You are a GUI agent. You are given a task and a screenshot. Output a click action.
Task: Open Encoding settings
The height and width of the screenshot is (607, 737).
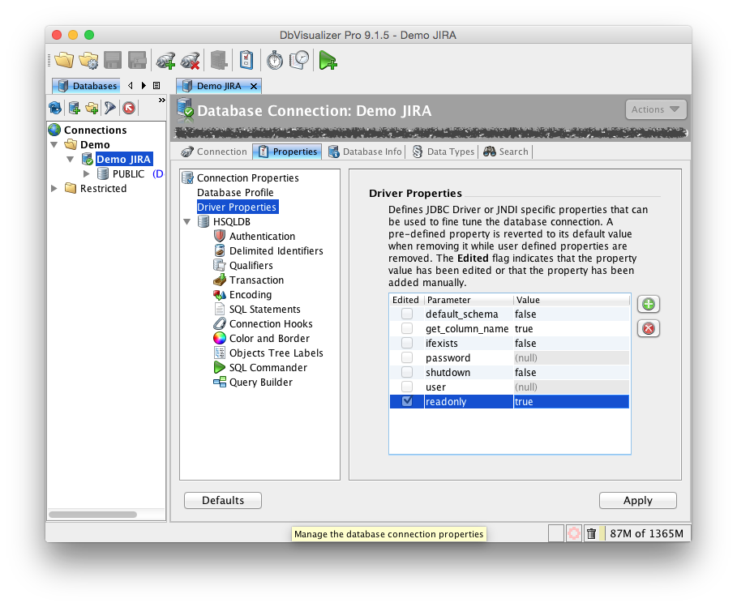(x=250, y=294)
